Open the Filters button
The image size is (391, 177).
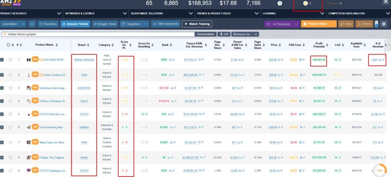pos(364,24)
